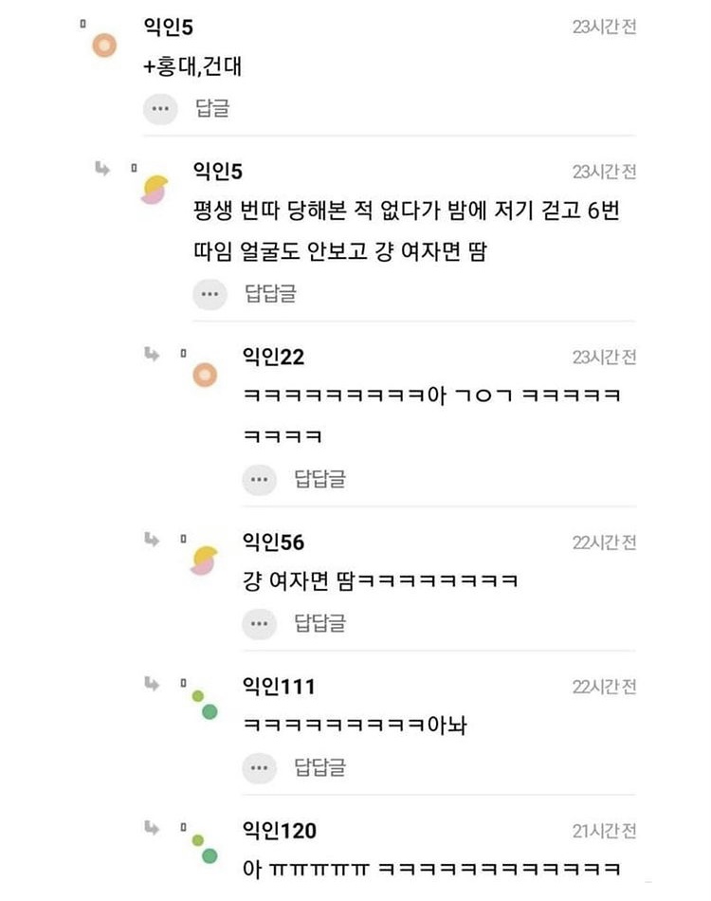Click the yellow-pink avatar beside 익인5's reply
This screenshot has width=711, height=901.
155,190
